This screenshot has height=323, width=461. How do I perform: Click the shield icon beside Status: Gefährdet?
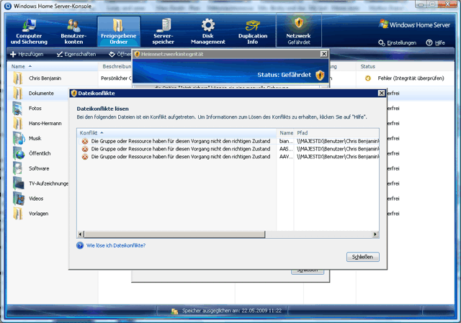click(x=320, y=75)
